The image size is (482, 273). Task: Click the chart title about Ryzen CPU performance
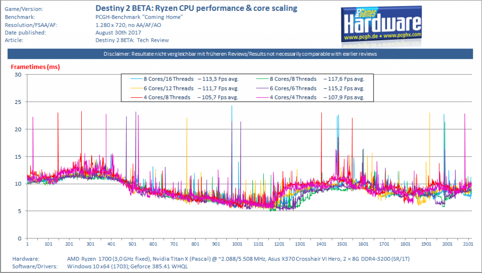(x=196, y=8)
